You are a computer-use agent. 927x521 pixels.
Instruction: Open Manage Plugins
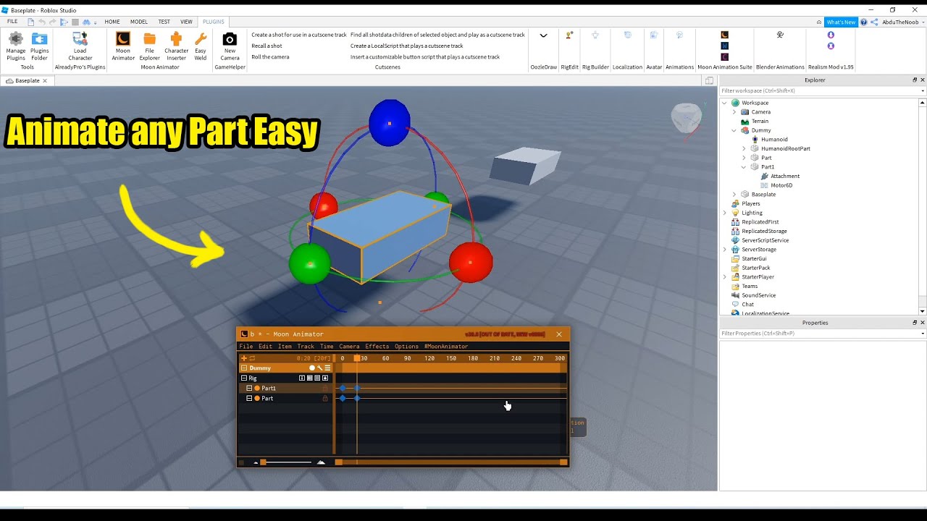pyautogui.click(x=16, y=46)
